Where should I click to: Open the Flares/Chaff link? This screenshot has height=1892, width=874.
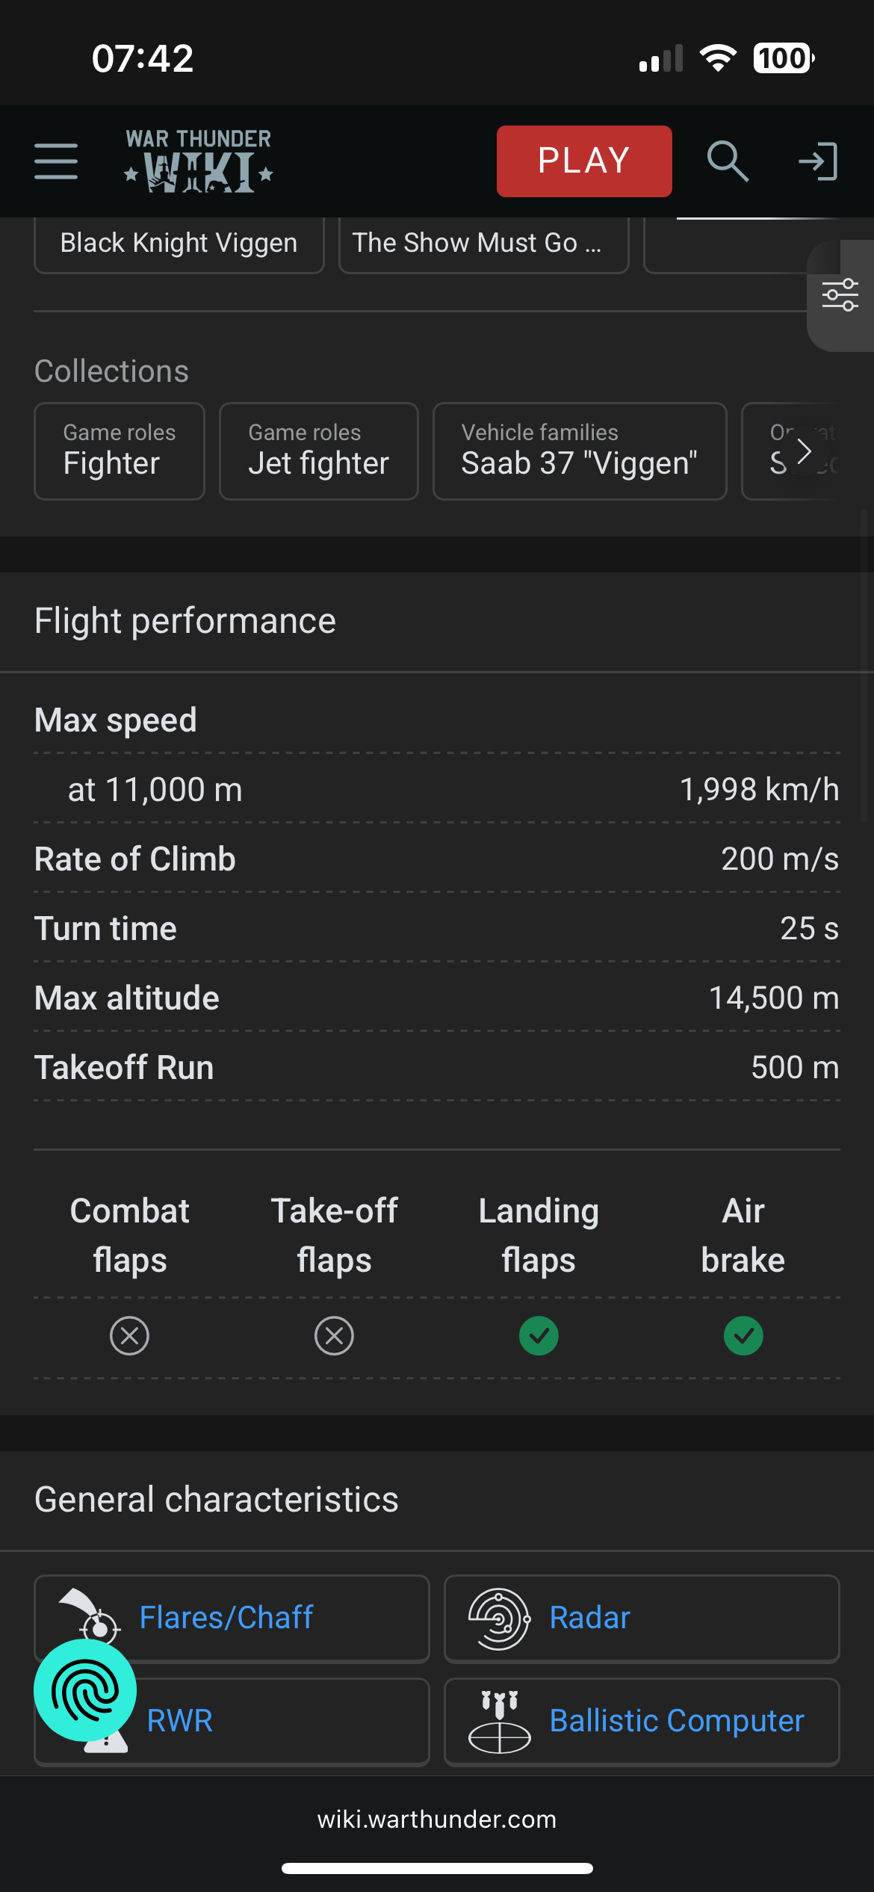[x=226, y=1618]
